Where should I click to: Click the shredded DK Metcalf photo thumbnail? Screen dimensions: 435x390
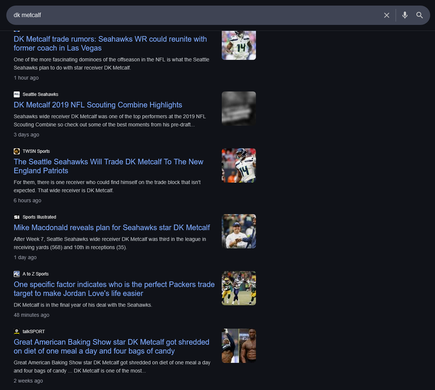[x=239, y=345]
